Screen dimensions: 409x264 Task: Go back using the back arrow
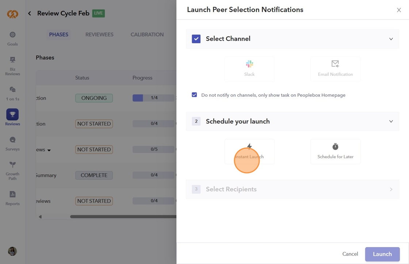30,13
